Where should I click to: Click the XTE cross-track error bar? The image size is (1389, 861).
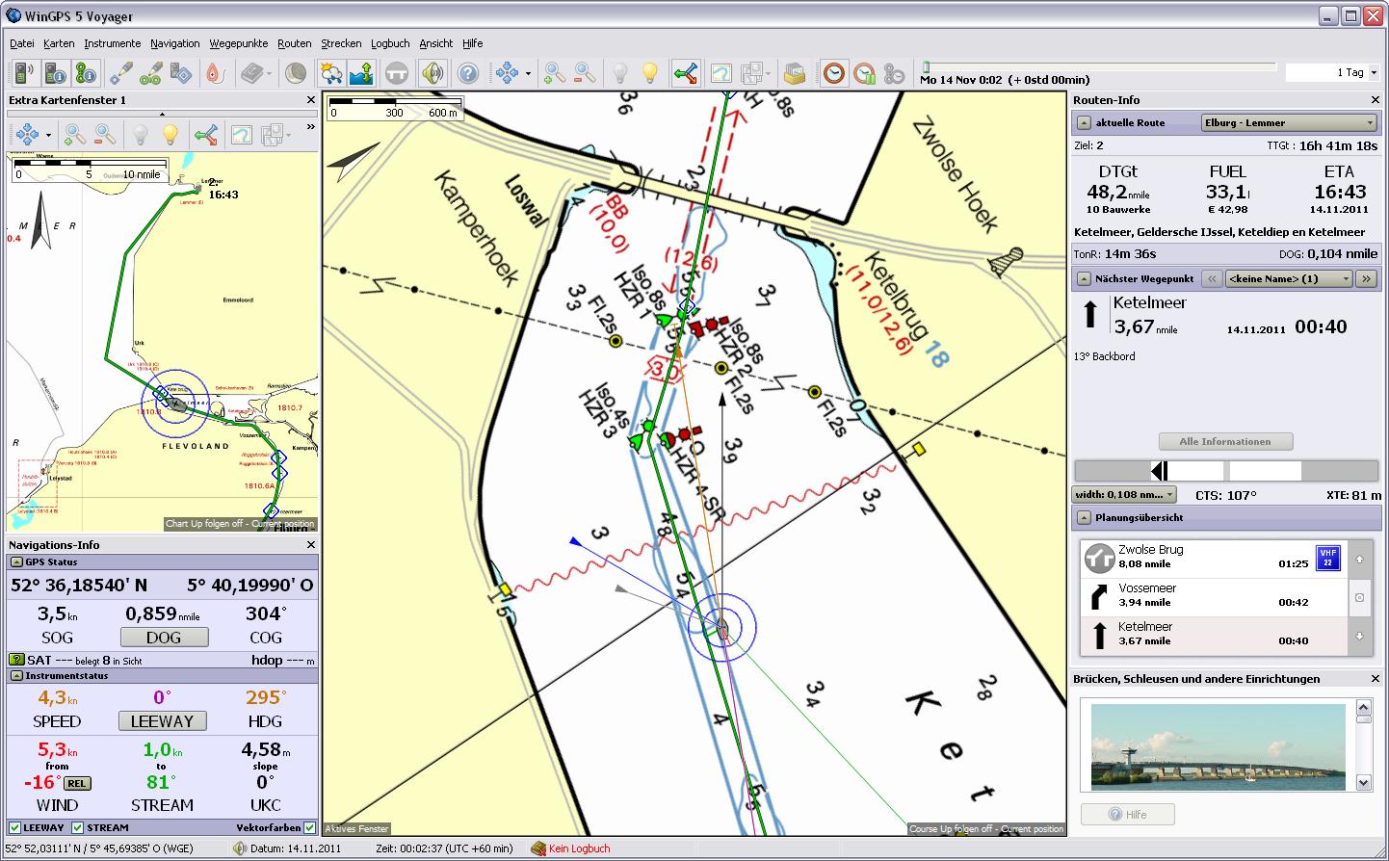coord(1225,470)
